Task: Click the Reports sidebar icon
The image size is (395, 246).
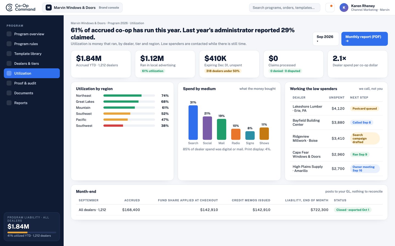Action: tap(9, 103)
